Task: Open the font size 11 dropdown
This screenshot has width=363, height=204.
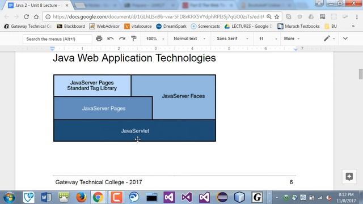Action: point(268,39)
